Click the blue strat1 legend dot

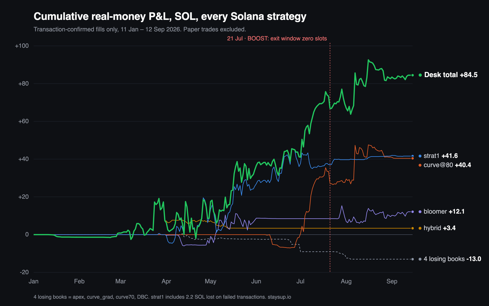(x=420, y=156)
